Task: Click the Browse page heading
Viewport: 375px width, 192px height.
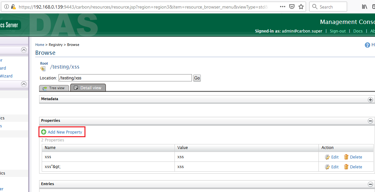Action: (45, 53)
